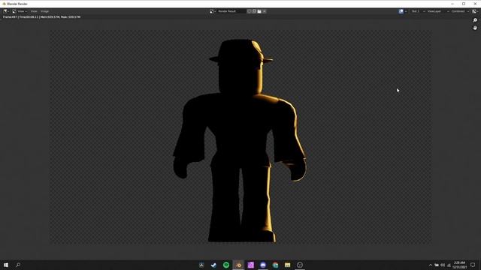
Task: Open Discord from the taskbar
Action: pos(263,265)
